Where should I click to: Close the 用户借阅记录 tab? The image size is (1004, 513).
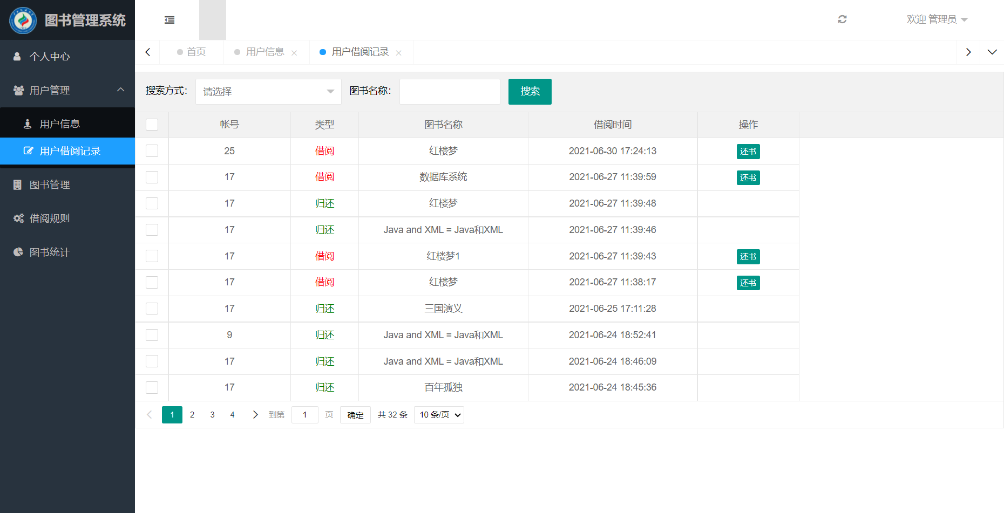(398, 53)
